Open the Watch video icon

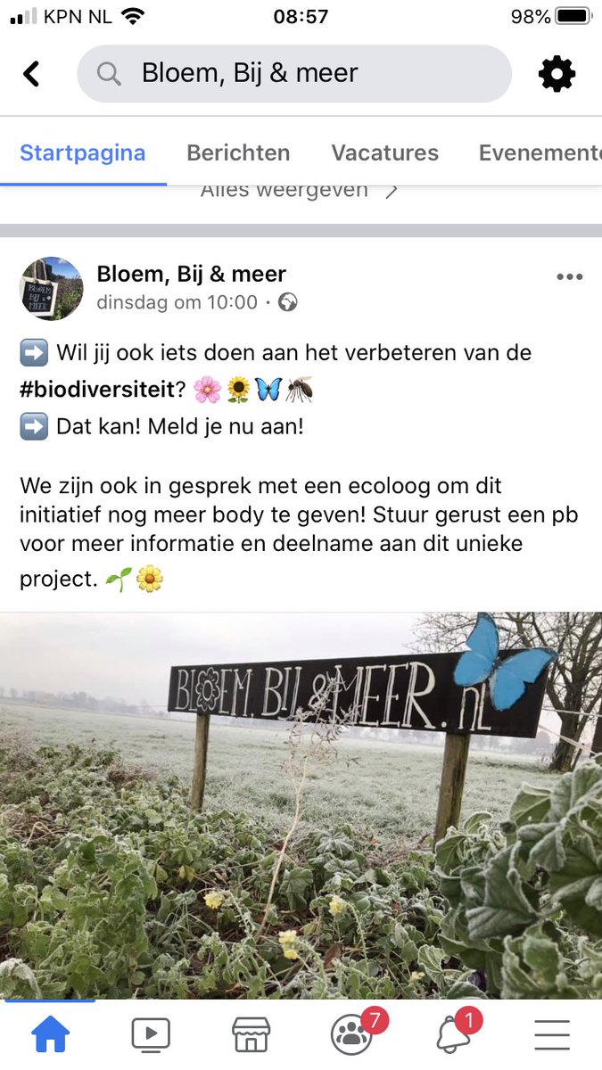(x=151, y=1034)
